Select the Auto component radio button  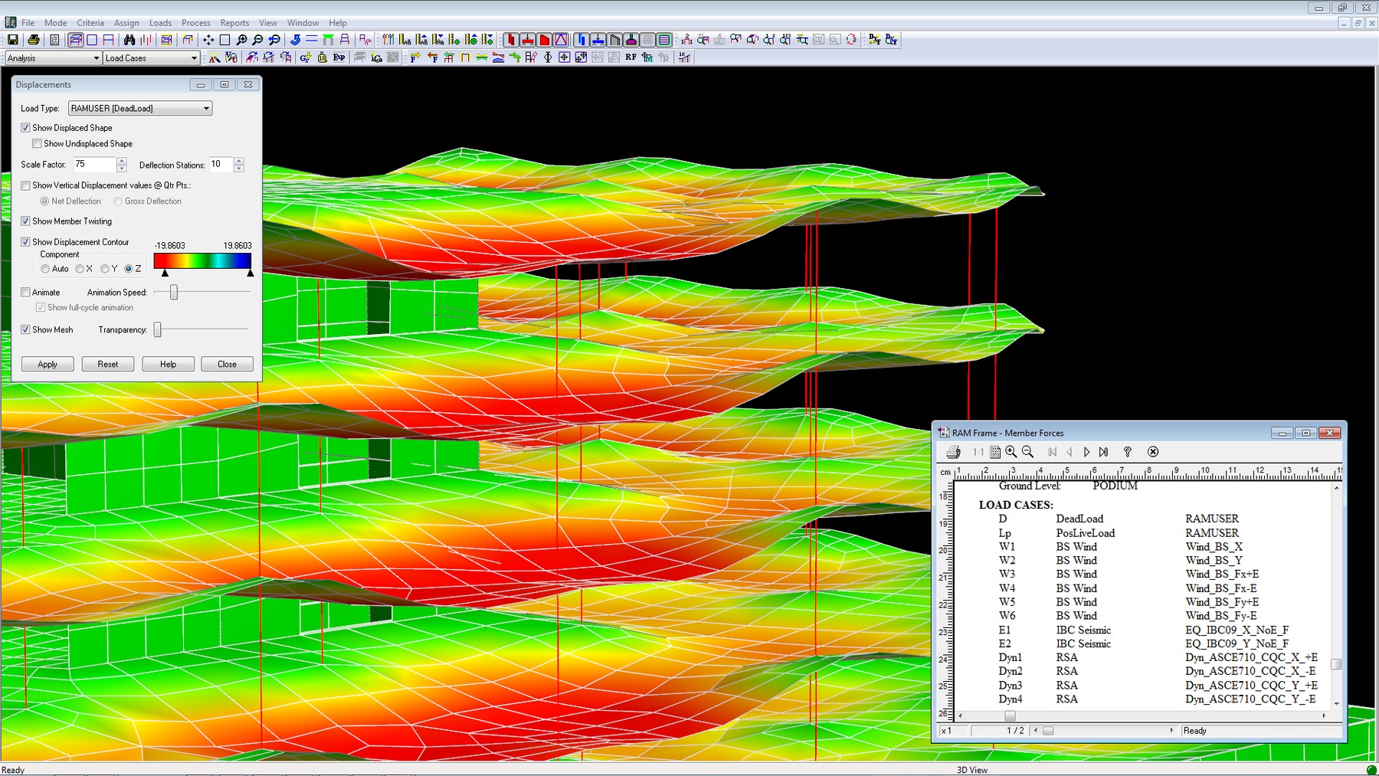[45, 269]
